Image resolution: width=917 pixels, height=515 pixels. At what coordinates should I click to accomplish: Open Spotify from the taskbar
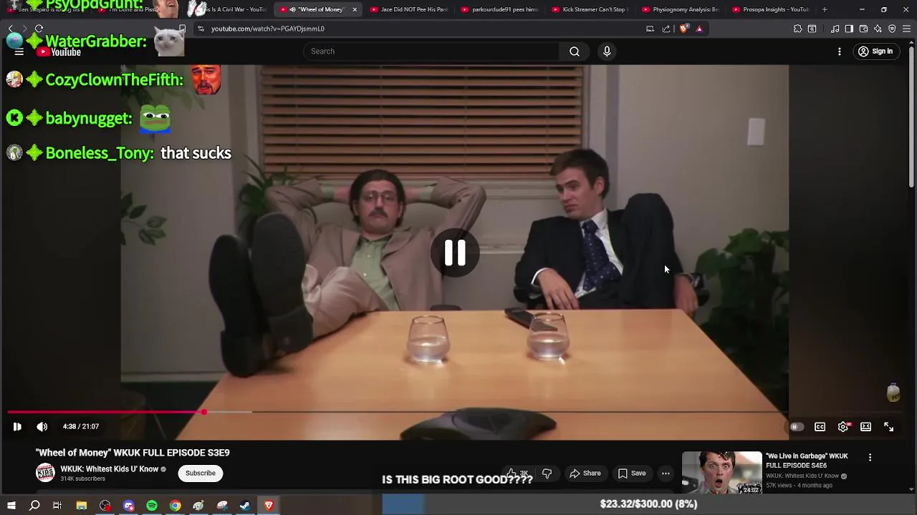point(152,506)
